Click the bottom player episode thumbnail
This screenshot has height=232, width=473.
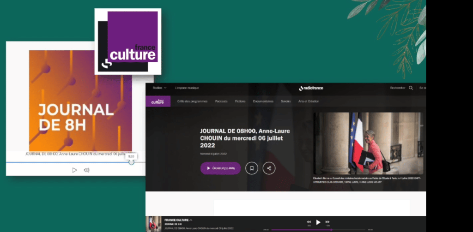[153, 224]
